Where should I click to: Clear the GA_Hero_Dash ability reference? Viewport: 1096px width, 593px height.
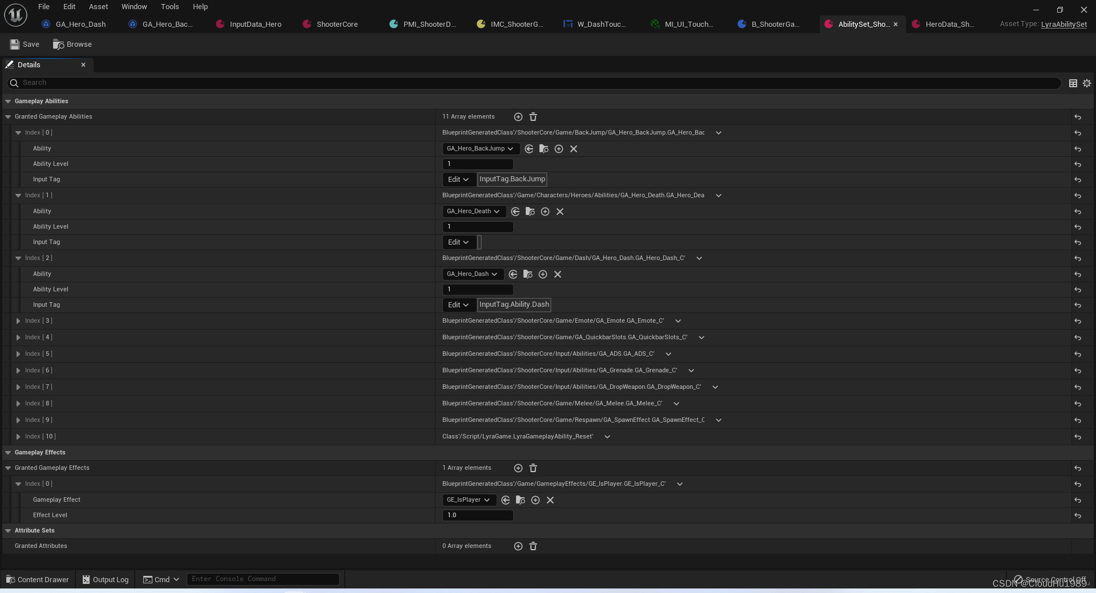(x=558, y=274)
